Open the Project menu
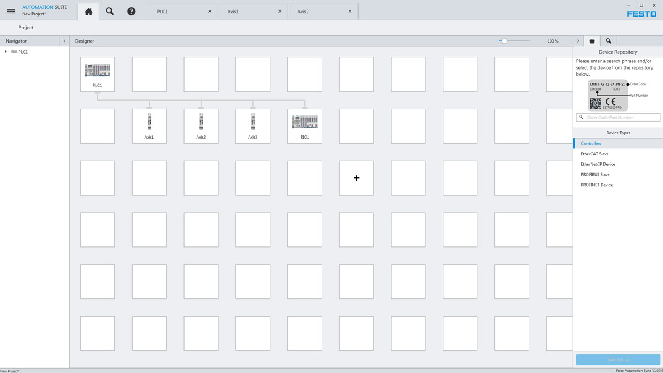Image resolution: width=663 pixels, height=373 pixels. point(26,28)
